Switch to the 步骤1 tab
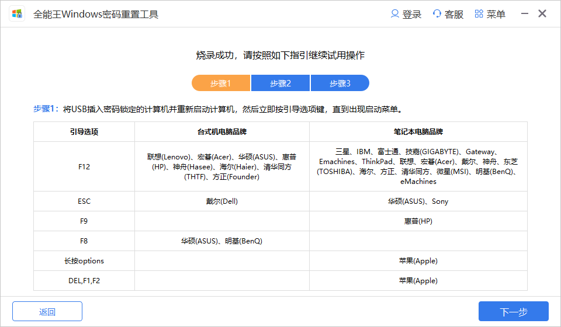Viewport: 561px width, 327px height. (221, 84)
